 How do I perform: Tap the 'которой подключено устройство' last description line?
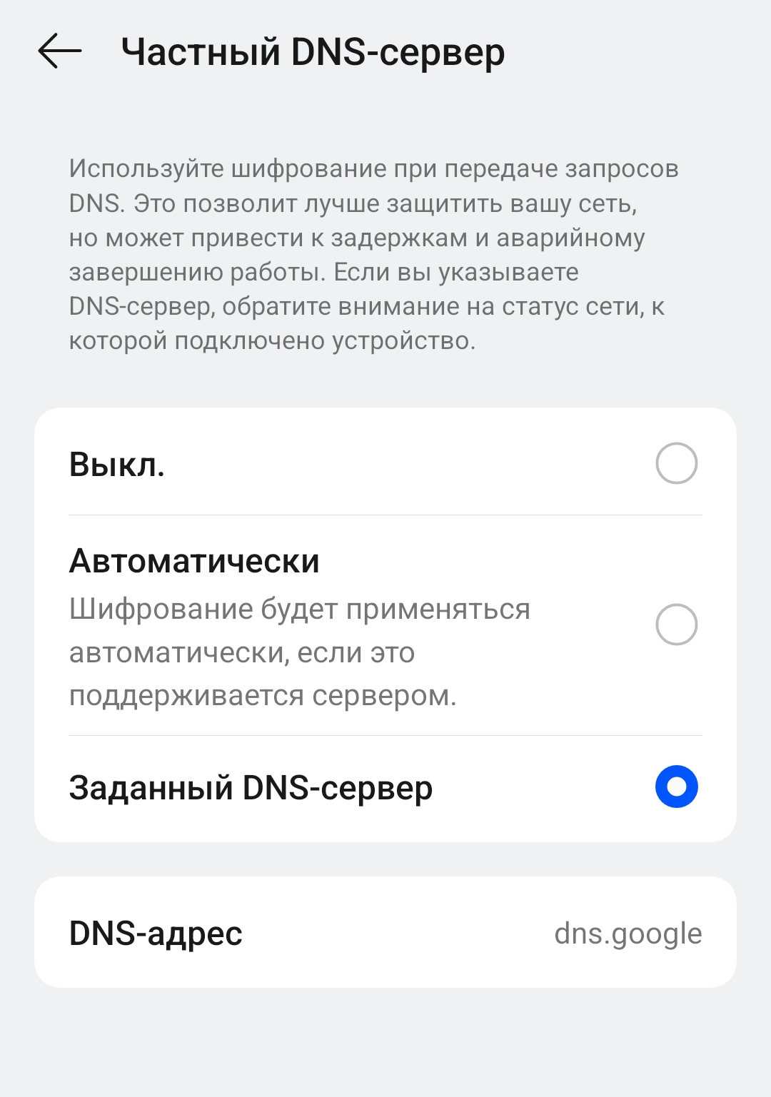pyautogui.click(x=271, y=340)
